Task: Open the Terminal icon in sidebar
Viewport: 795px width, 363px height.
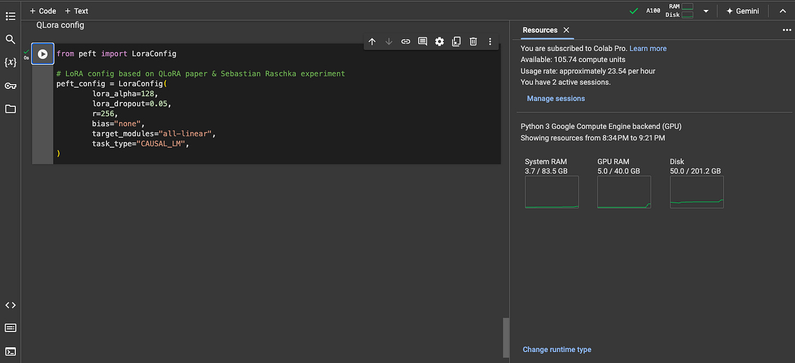Action: (10, 352)
